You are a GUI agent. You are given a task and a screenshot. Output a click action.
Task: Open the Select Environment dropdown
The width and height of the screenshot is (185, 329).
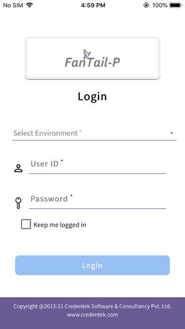[x=94, y=133]
